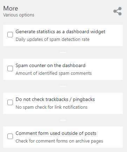Click the 'Daily updates of spam detection rate' description
127x152 pixels.
52,39
